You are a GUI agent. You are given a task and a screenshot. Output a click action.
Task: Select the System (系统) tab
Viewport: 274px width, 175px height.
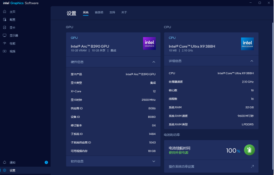(86, 12)
